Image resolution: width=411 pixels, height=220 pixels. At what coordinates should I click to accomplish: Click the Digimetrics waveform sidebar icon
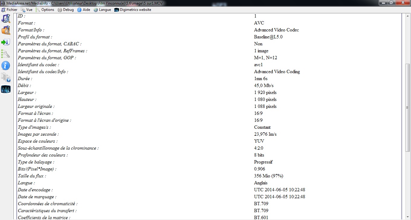tap(6, 89)
